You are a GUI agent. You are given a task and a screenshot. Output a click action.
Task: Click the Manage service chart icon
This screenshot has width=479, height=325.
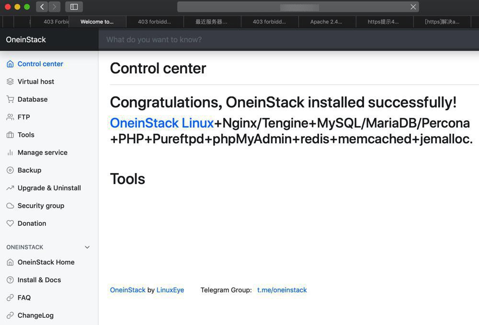tap(10, 152)
